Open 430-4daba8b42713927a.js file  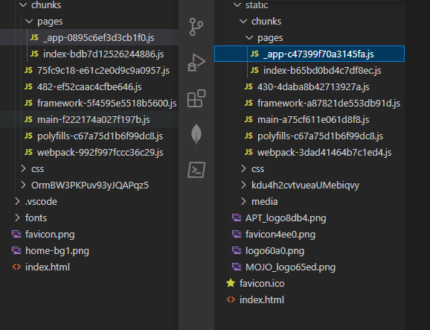click(x=309, y=87)
